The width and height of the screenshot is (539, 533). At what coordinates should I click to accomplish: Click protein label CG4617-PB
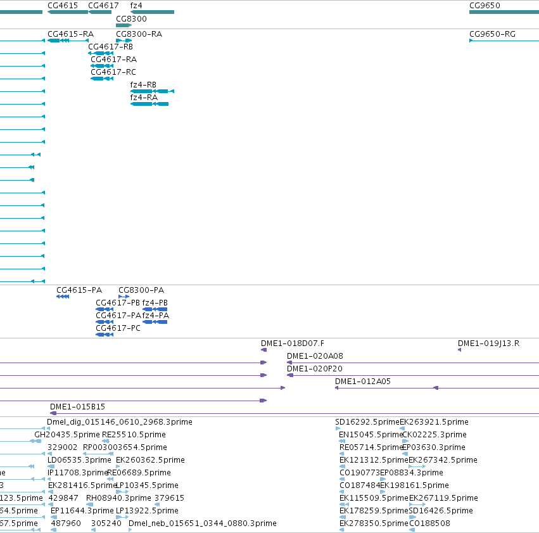(x=118, y=303)
